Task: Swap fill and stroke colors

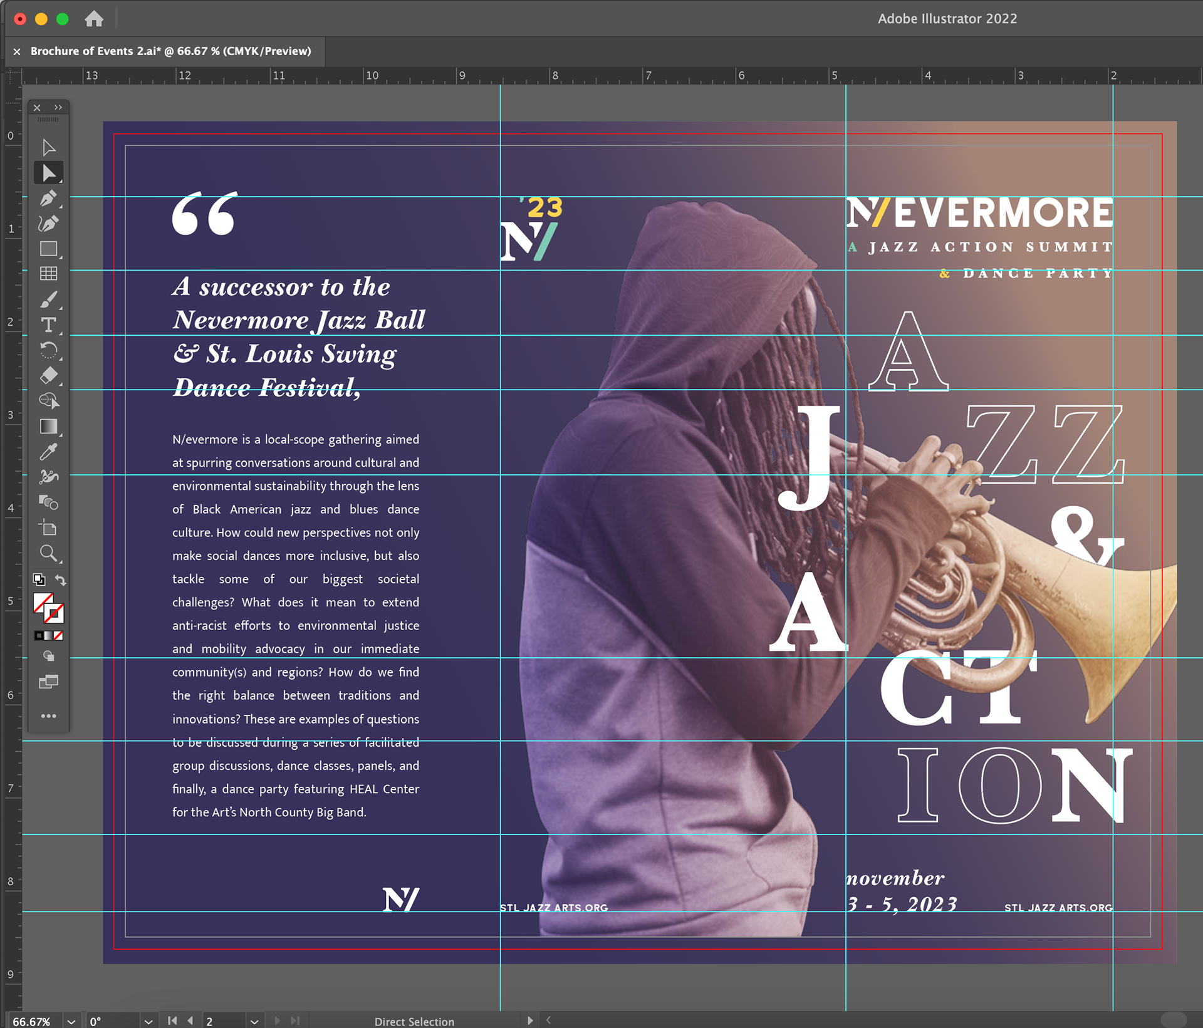Action: pyautogui.click(x=60, y=579)
